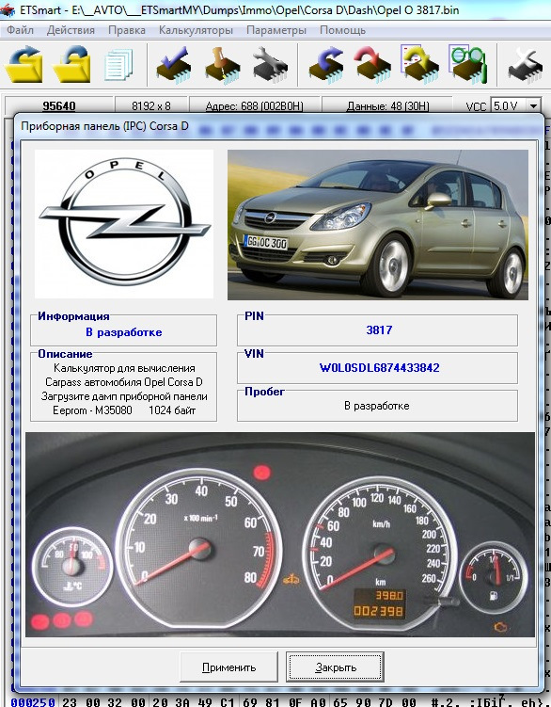Open the Помощь menu
551x707 pixels.
coord(342,30)
